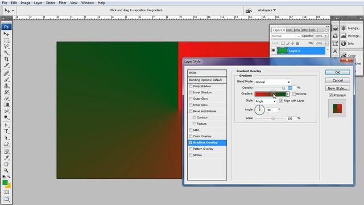The width and height of the screenshot is (364, 205).
Task: Select the Zoom tool
Action: pos(6,171)
